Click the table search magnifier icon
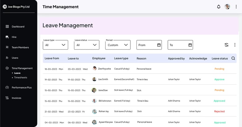242x127 pixels. pos(233,58)
